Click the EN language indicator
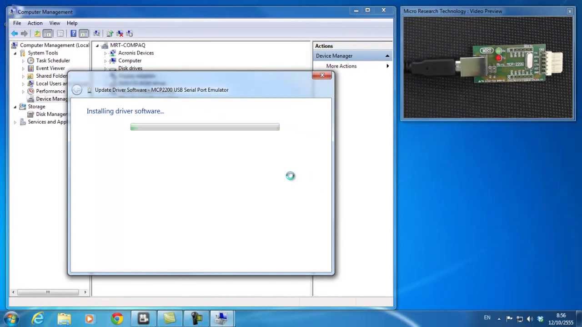The image size is (582, 327). pyautogui.click(x=487, y=318)
